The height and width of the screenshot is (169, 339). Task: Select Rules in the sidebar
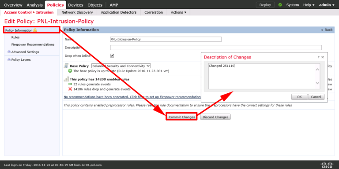tap(15, 37)
